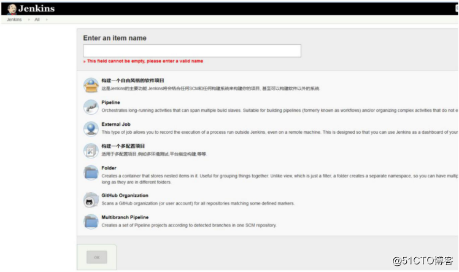
Task: Click the Jenkins butler logo icon
Action: (12, 9)
